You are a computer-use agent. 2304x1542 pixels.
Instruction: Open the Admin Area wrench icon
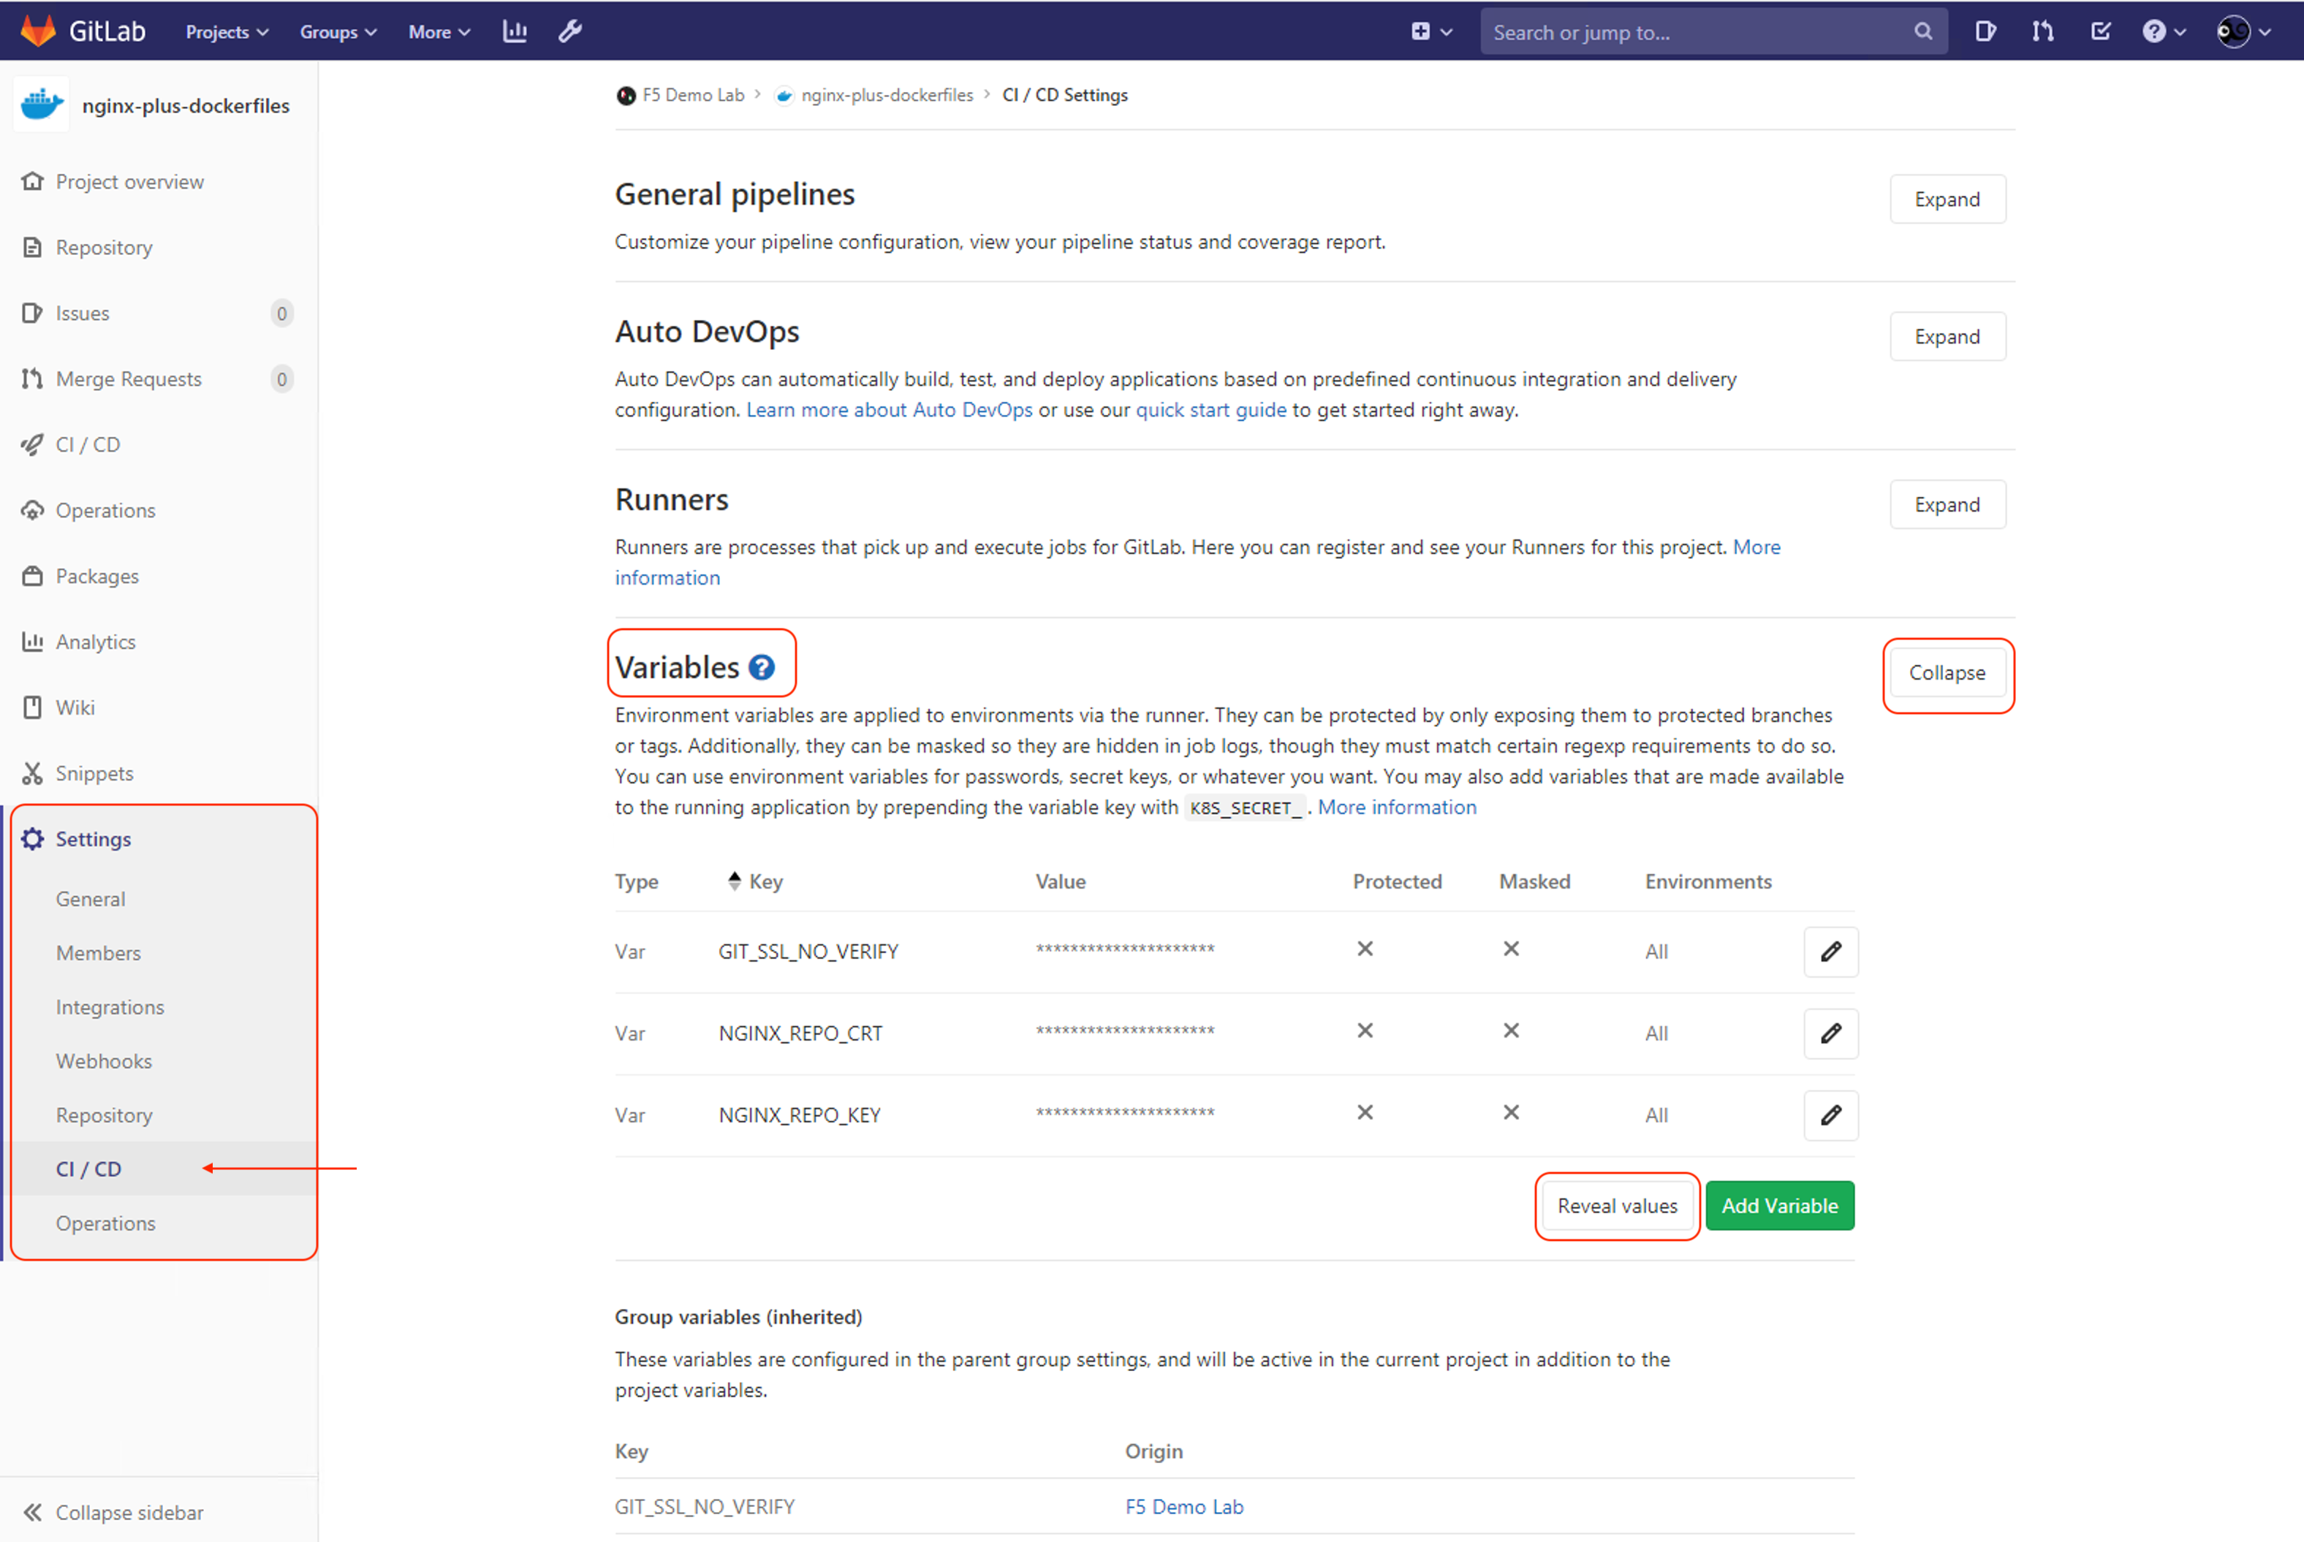pos(570,31)
